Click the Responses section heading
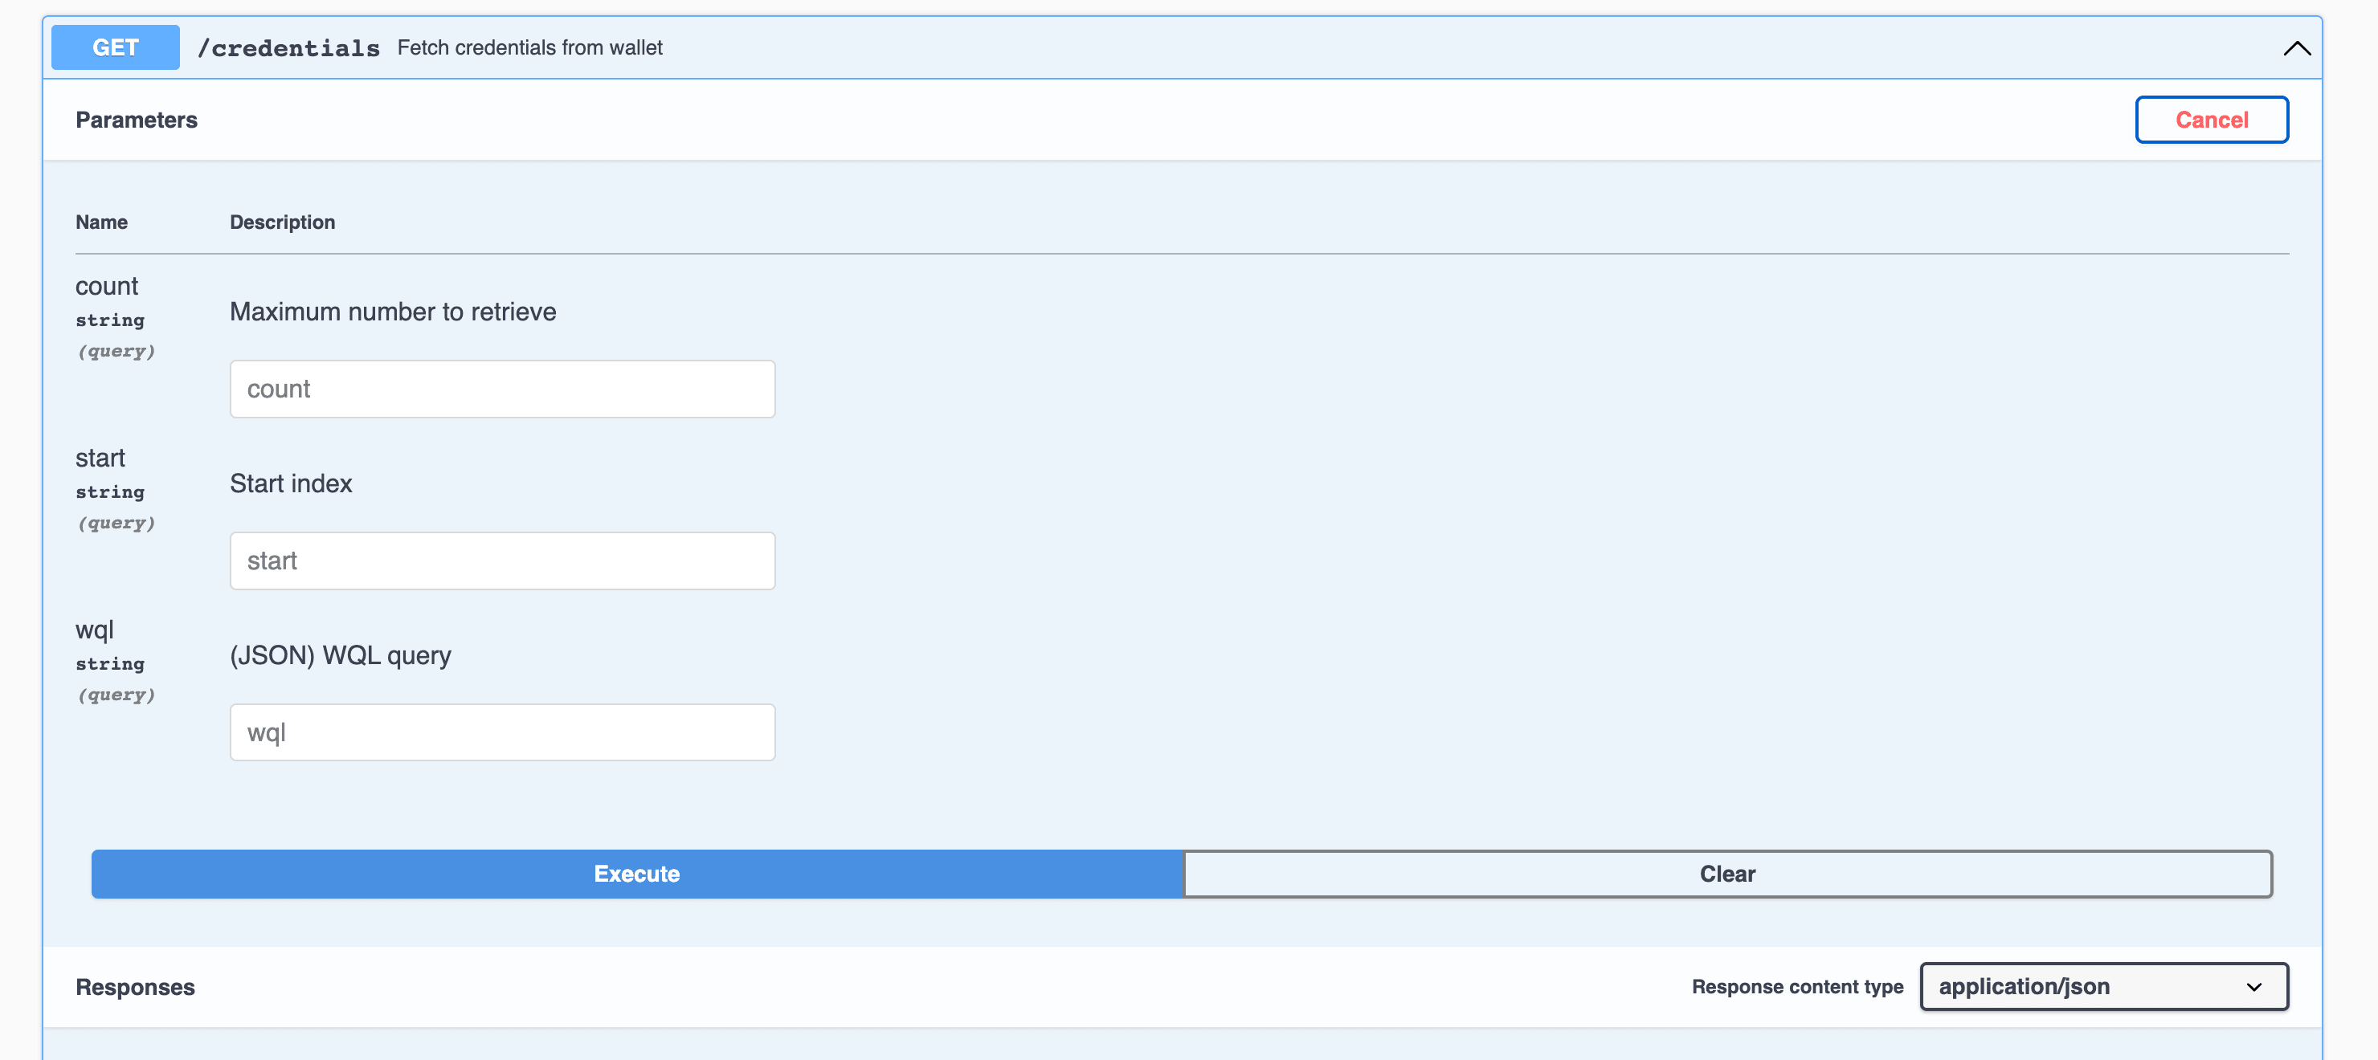This screenshot has width=2378, height=1060. (135, 986)
